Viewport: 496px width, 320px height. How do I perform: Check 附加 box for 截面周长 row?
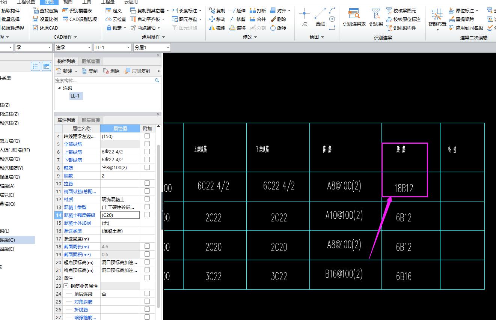point(147,246)
